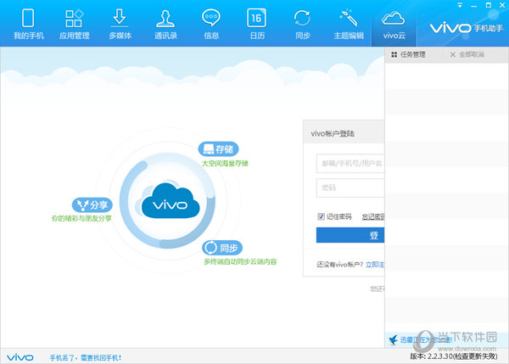Click the blue 同步 sync badge
Screen dimensions: 509x364
pos(222,248)
